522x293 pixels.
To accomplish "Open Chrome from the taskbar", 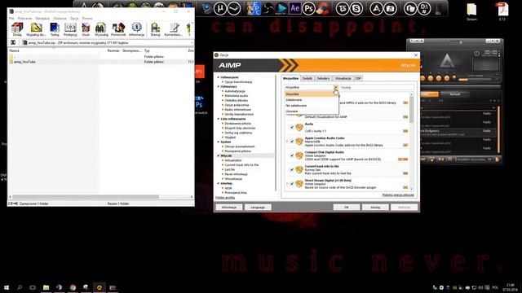I will point(73,287).
